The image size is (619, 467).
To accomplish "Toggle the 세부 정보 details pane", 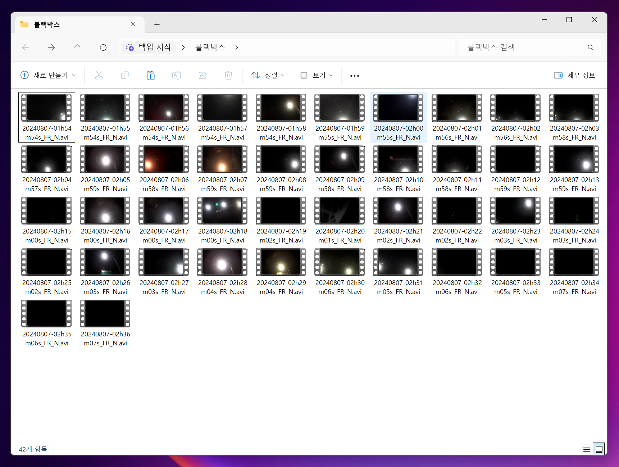I will pyautogui.click(x=574, y=75).
